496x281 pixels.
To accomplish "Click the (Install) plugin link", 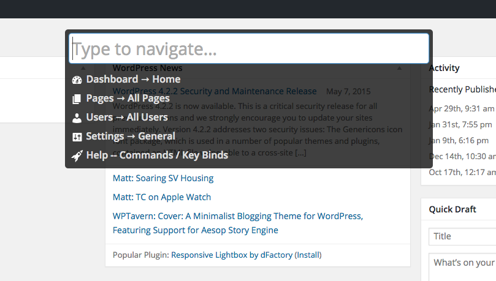I will (308, 255).
